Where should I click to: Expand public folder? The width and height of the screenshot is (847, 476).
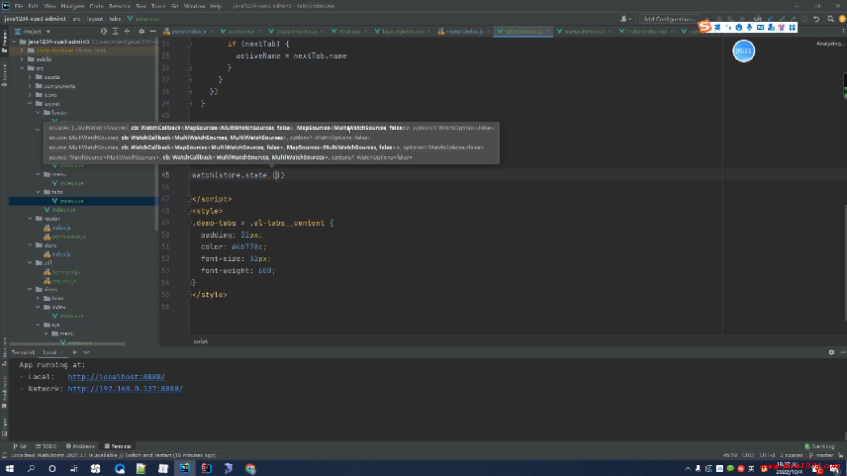(x=22, y=59)
